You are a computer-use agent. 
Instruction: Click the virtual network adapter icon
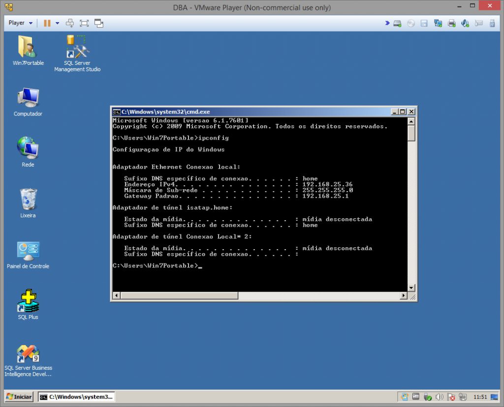click(438, 23)
